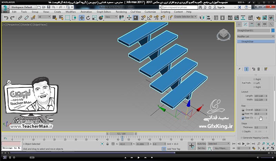Open the Workspace: Default dropdown

click(23, 7)
